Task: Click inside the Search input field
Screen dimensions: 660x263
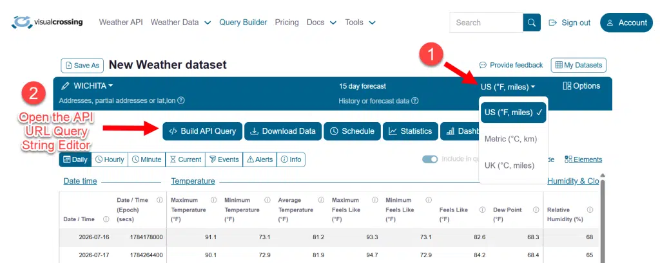Action: point(486,23)
